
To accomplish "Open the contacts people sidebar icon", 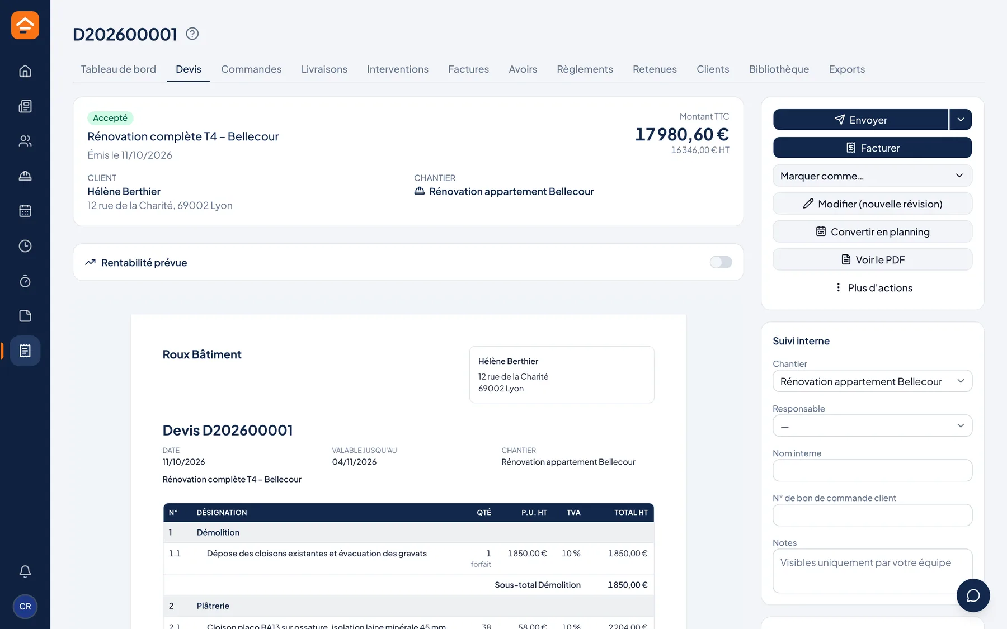I will pos(25,141).
